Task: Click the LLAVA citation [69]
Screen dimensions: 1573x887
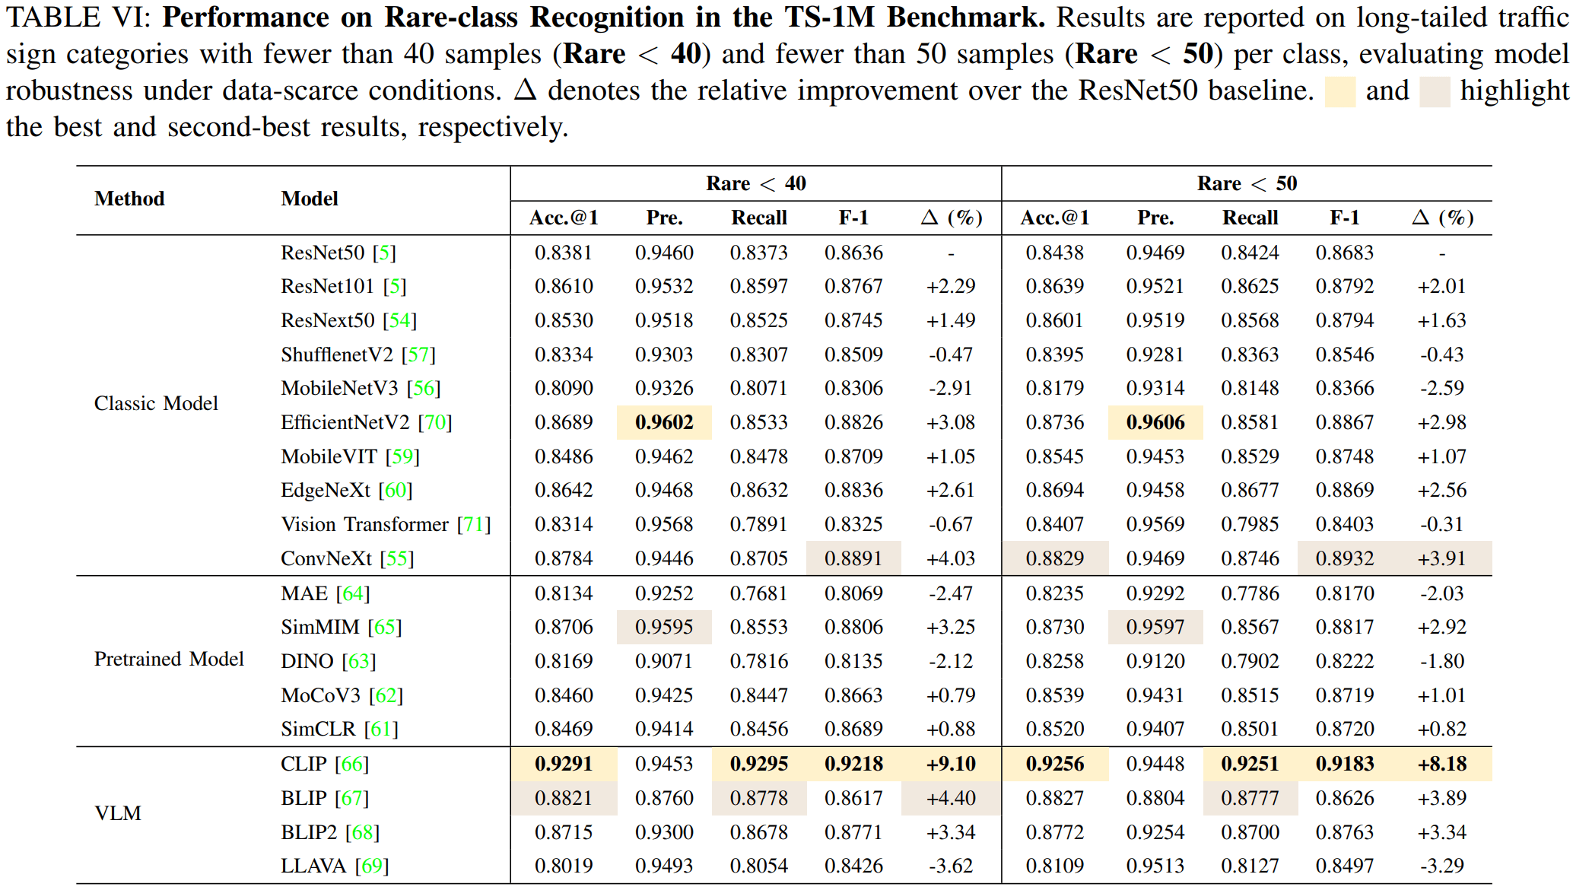Action: (371, 866)
